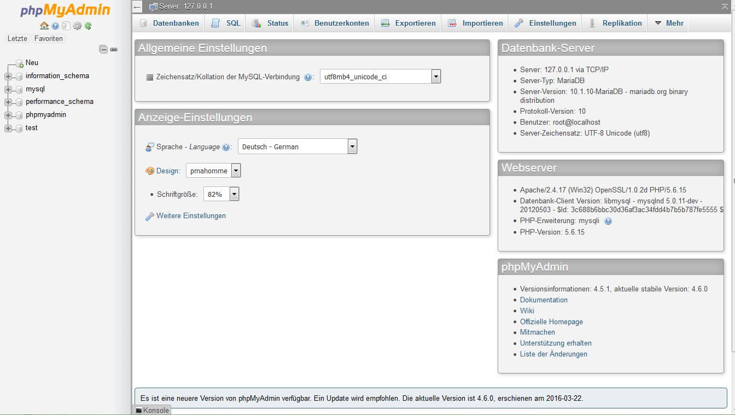Click the text 'PHP-Version: 5.6.15'
735x415 pixels.
pyautogui.click(x=552, y=232)
